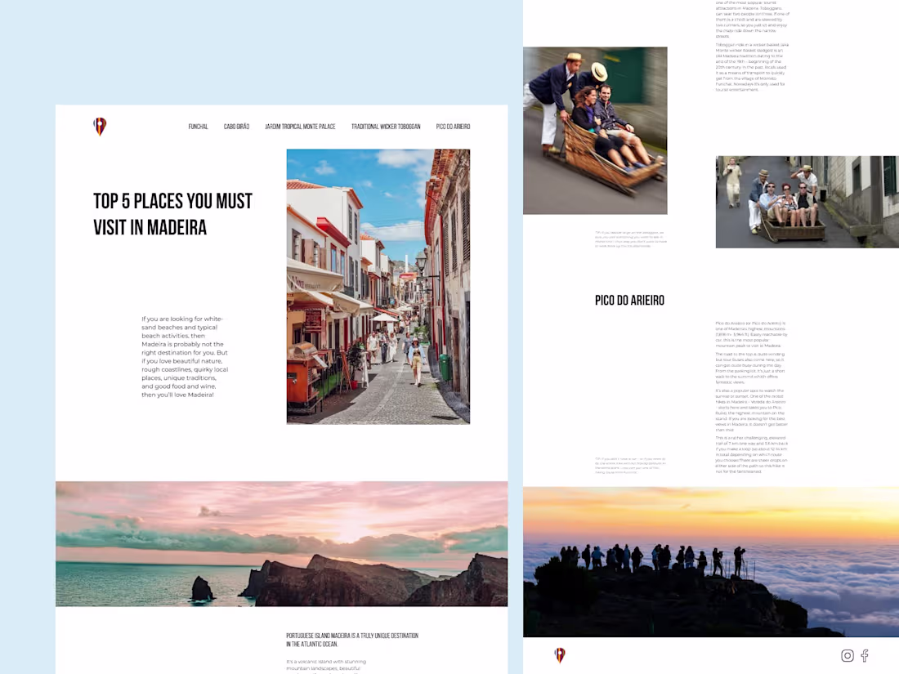This screenshot has height=674, width=899.
Task: Click the caption under the toboggan image
Action: click(629, 237)
